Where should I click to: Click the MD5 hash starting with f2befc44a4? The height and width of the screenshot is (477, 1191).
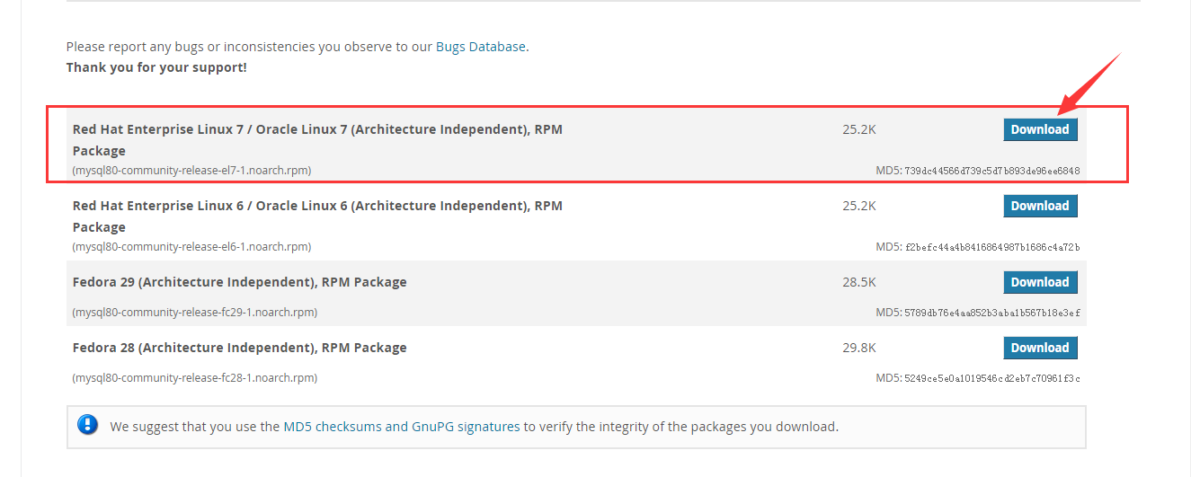[x=992, y=247]
